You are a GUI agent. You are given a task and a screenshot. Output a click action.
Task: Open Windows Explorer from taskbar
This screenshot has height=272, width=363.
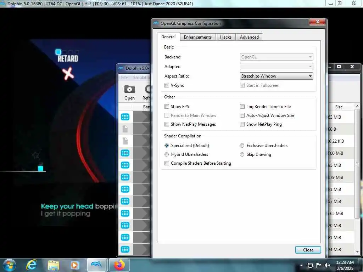tap(54, 265)
